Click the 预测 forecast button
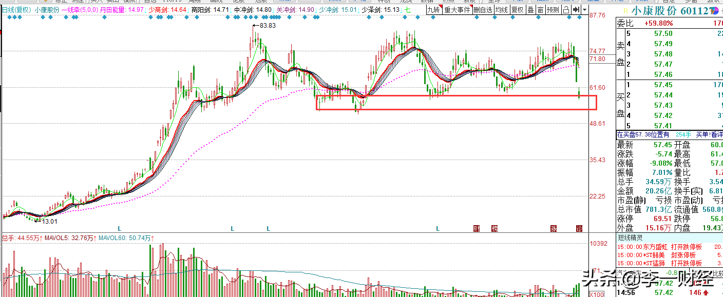 point(553,10)
